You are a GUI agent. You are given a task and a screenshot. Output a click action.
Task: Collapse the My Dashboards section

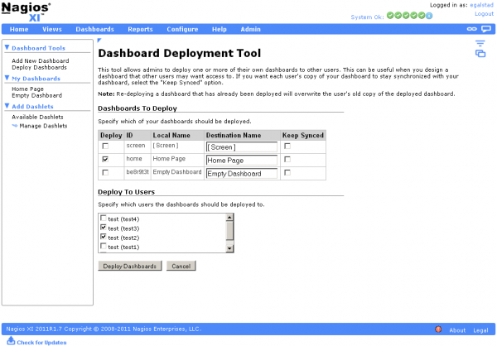click(7, 78)
